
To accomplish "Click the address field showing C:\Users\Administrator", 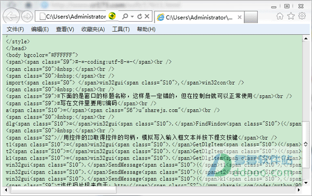I will click(x=76, y=17).
